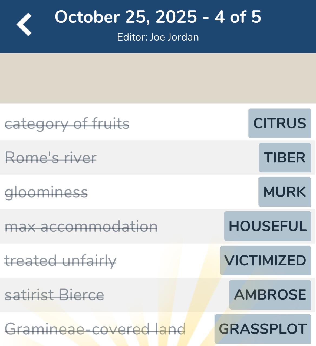The image size is (316, 346).
Task: Tap the 'treated unfairly' clue
Action: coord(60,261)
